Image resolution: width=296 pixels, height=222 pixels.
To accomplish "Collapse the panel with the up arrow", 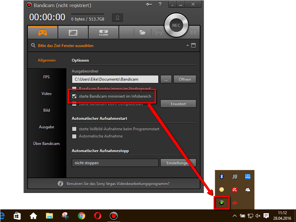I will 187,45.
